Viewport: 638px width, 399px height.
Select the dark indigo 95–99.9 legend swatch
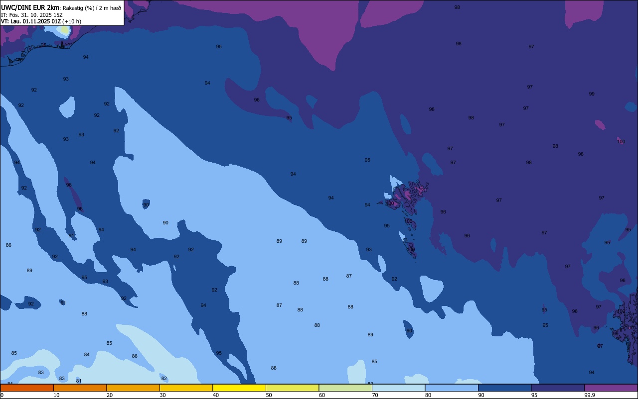[x=558, y=388]
